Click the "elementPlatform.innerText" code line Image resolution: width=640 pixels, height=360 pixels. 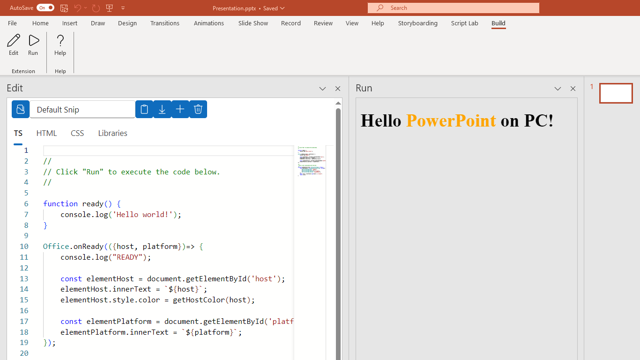[151, 332]
